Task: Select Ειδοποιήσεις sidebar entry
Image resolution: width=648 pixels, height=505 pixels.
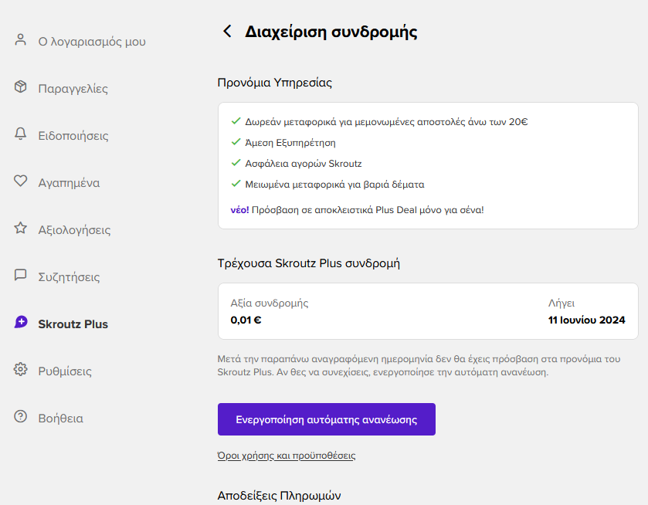Action: coord(73,136)
